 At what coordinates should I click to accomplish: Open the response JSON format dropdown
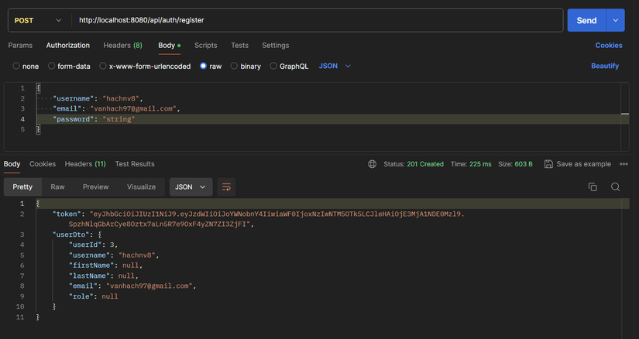[191, 187]
